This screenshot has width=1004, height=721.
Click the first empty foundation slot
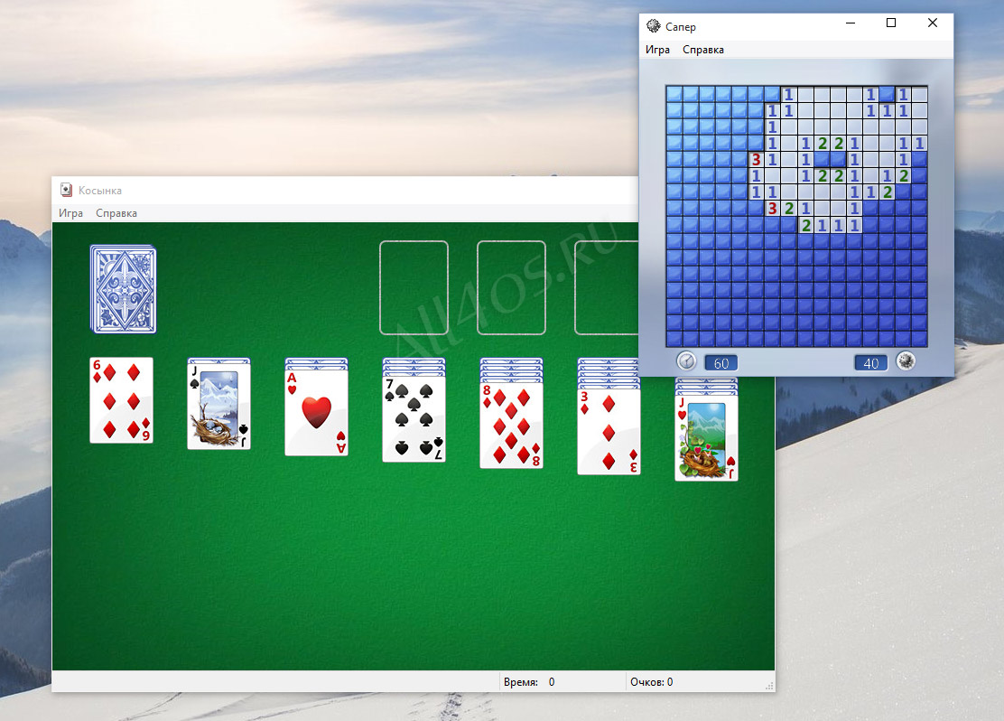click(x=414, y=287)
